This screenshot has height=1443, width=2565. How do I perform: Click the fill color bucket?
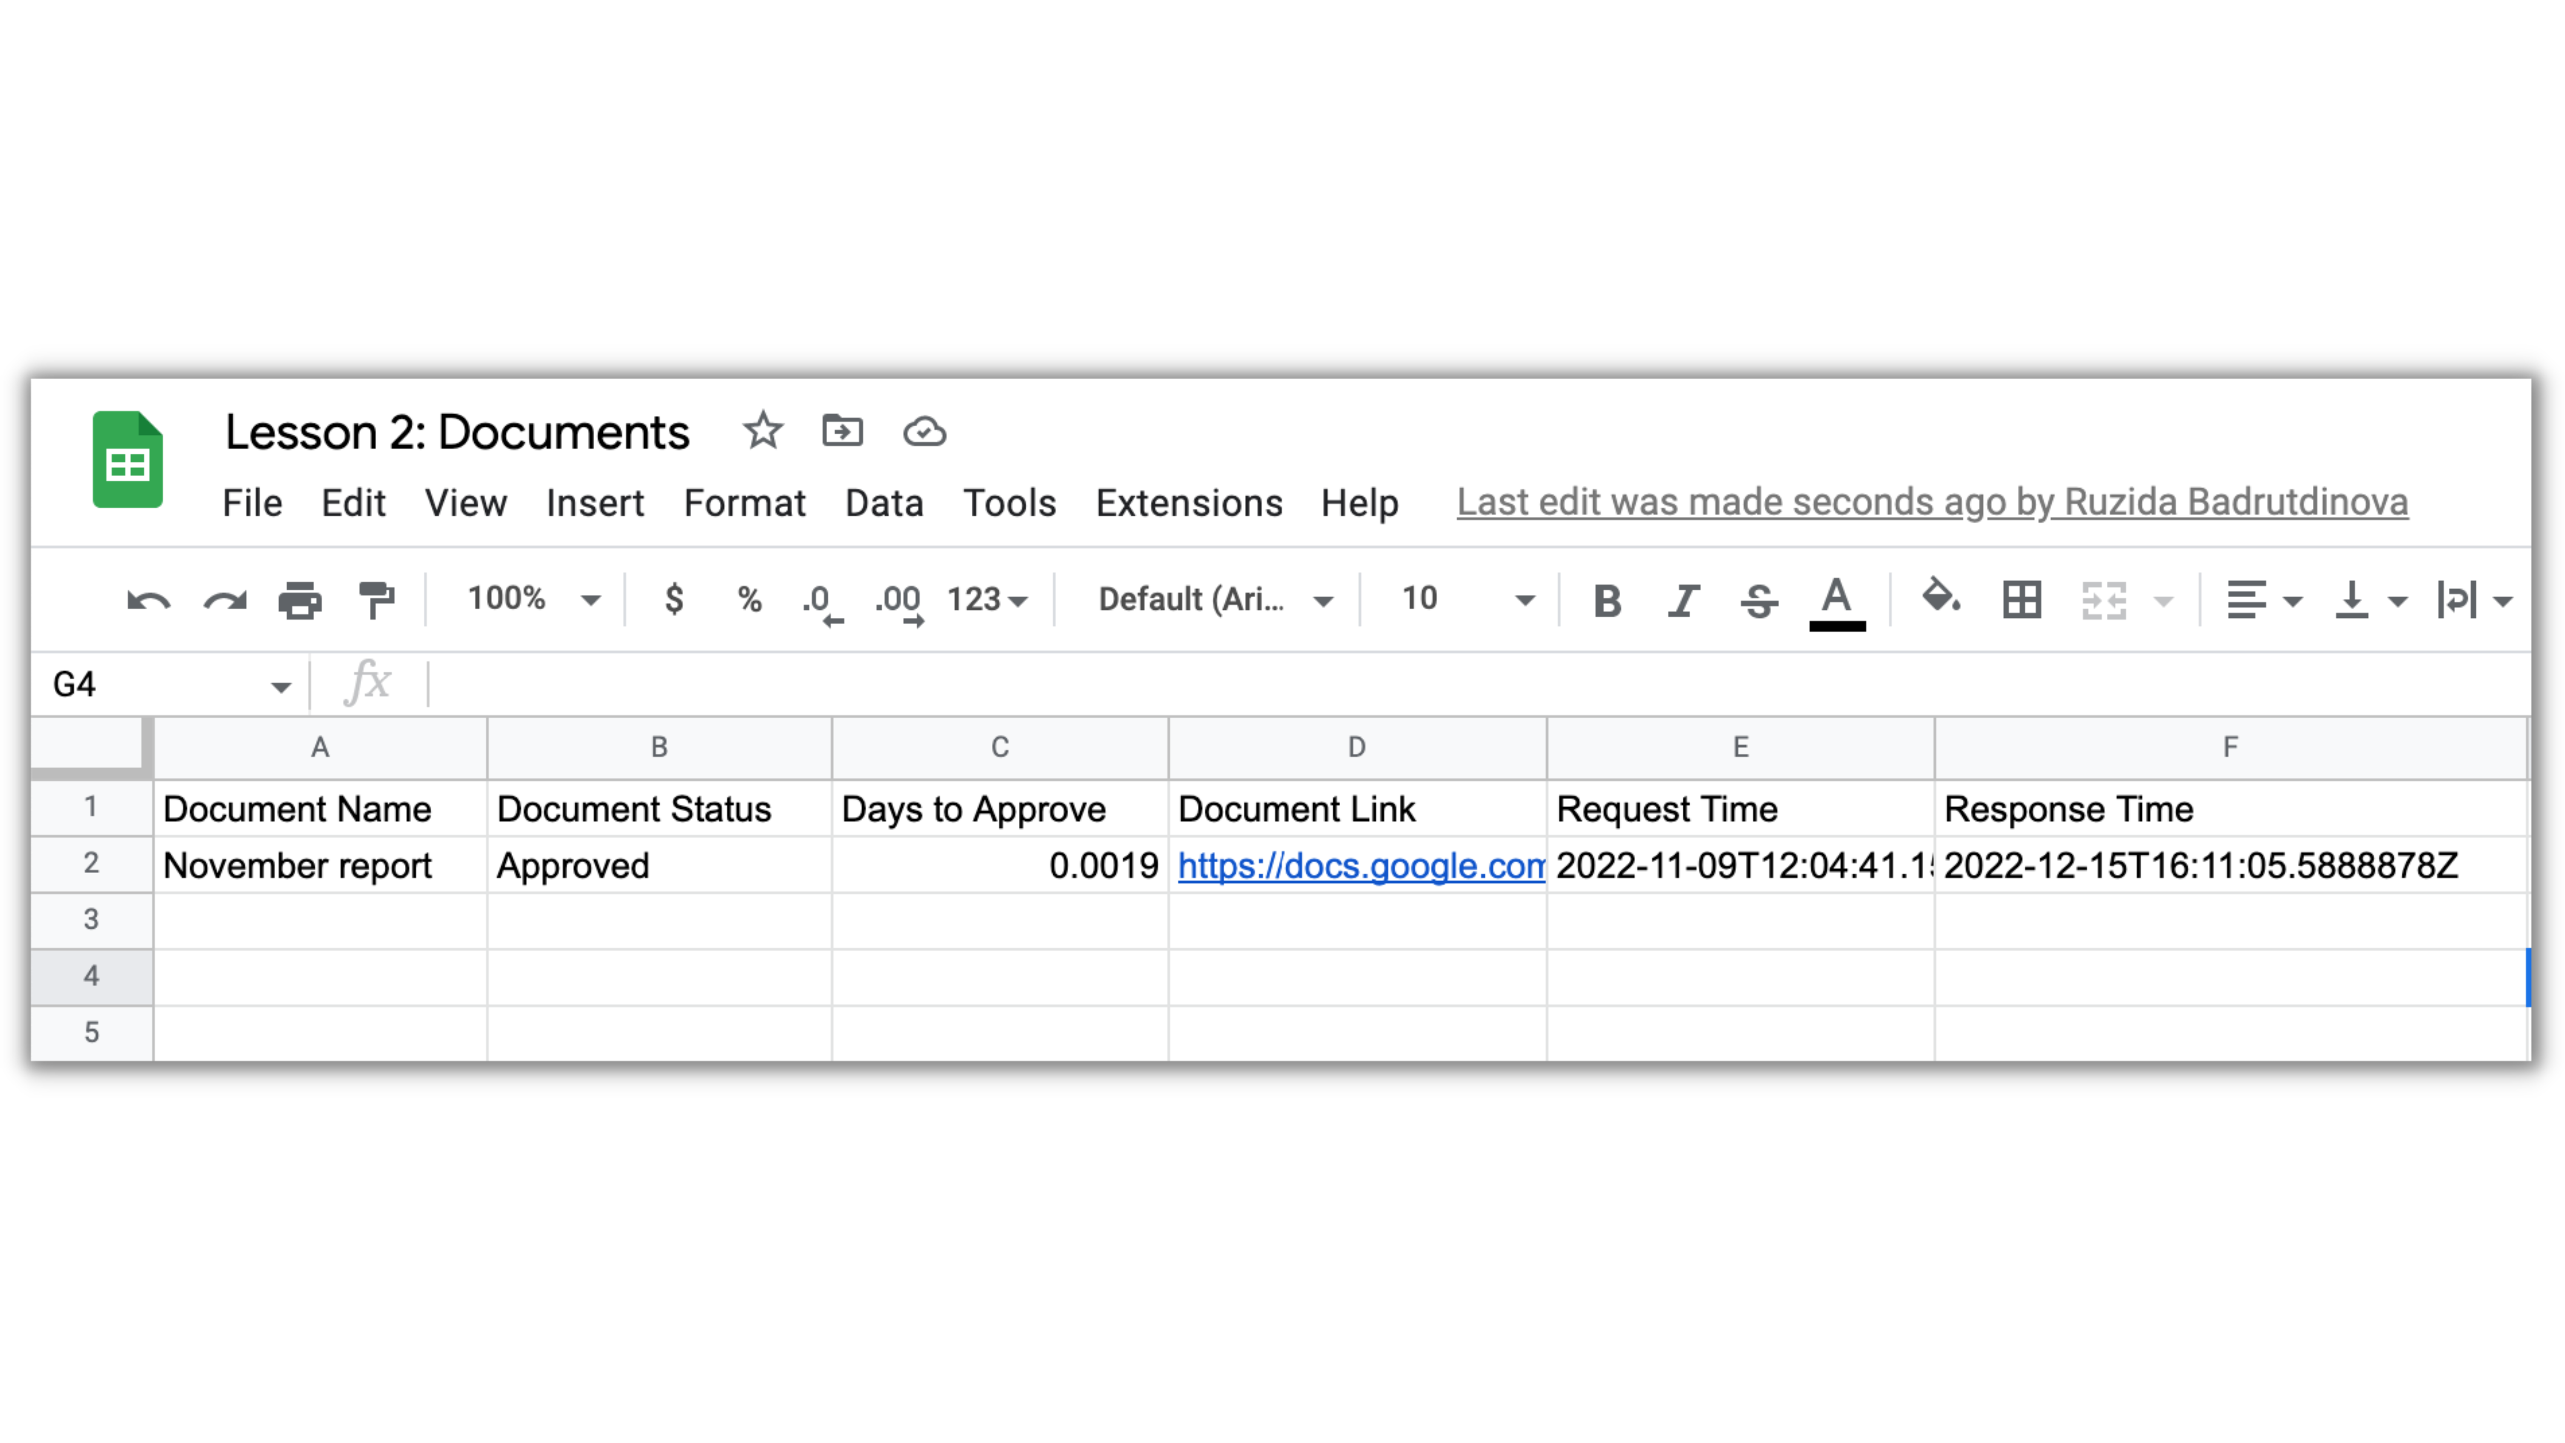[1940, 598]
